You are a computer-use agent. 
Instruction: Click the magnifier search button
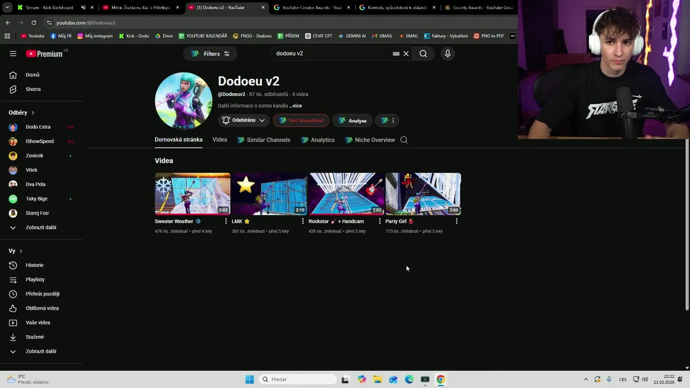coord(423,53)
